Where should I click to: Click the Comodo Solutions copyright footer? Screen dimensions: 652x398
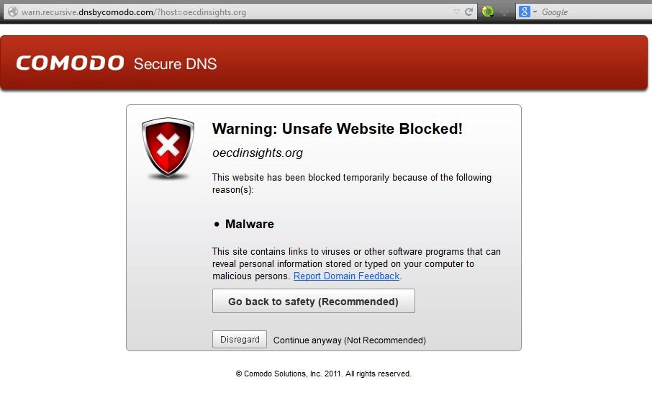click(x=323, y=374)
